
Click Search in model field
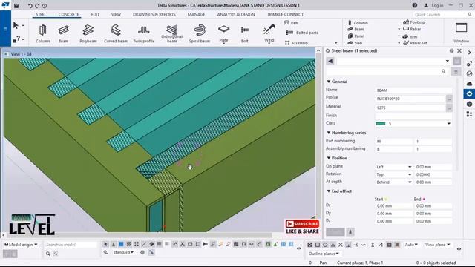tap(71, 244)
